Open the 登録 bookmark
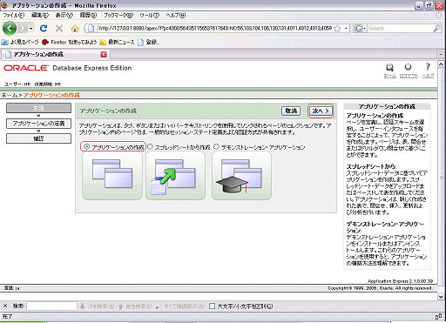Image resolution: width=446 pixels, height=323 pixels. [148, 42]
